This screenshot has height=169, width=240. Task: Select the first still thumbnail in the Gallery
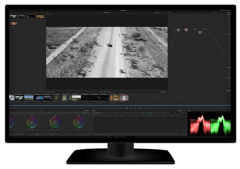[x=13, y=16]
